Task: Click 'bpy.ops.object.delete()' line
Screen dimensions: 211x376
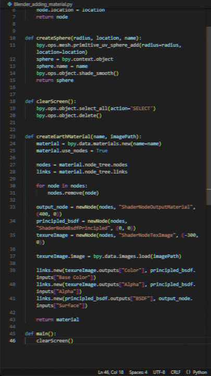Action: point(69,115)
